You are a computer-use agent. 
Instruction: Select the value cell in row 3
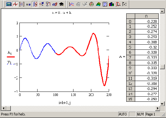point(147,37)
